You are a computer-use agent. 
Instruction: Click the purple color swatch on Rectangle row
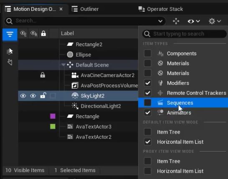53,116
